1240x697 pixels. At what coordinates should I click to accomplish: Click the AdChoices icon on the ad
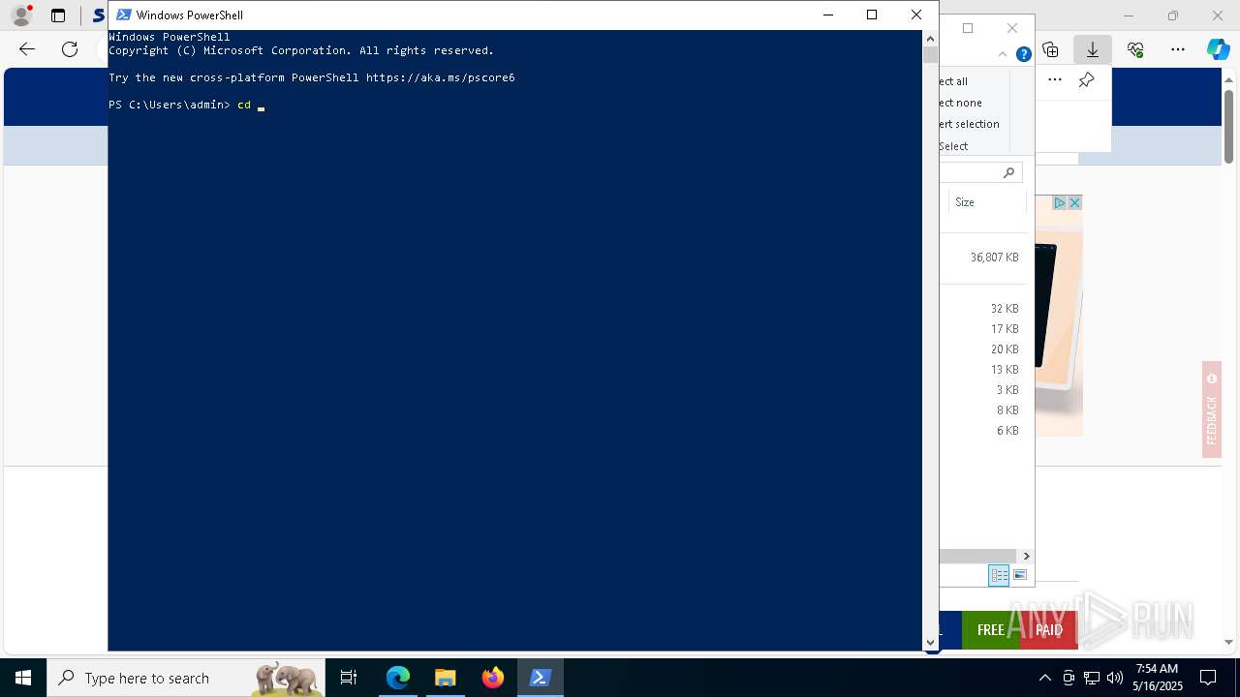1060,202
